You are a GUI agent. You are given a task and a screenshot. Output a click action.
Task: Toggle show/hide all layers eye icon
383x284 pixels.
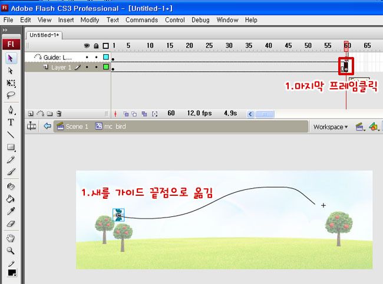tap(87, 46)
